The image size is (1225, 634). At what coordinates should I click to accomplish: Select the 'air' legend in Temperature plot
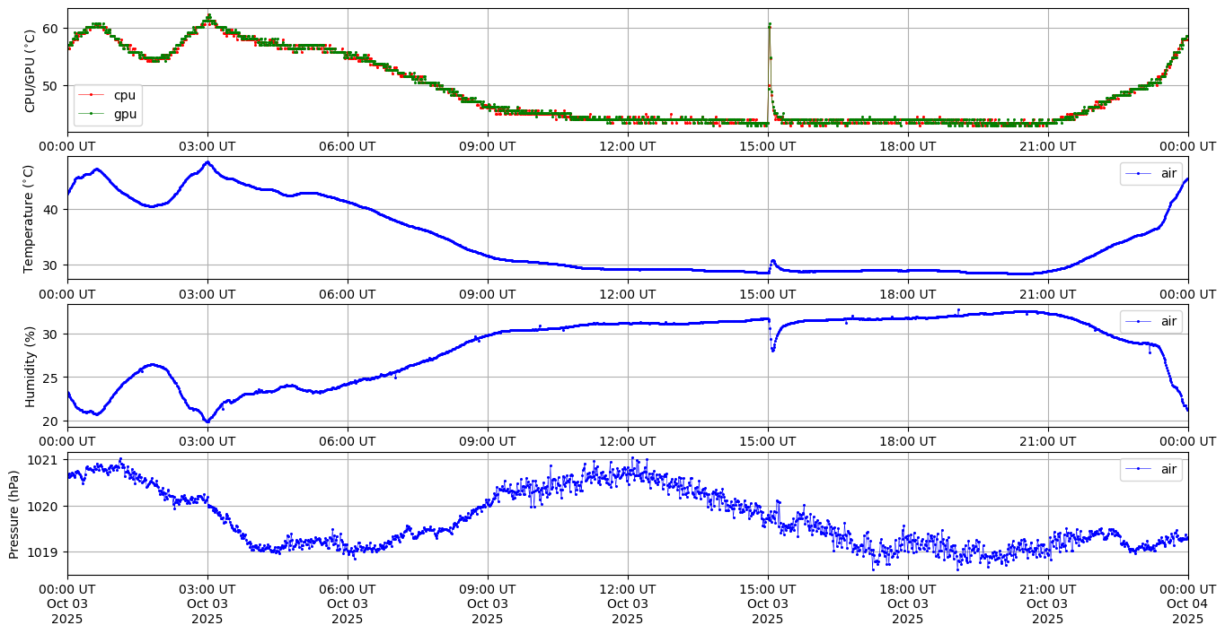pos(1151,174)
